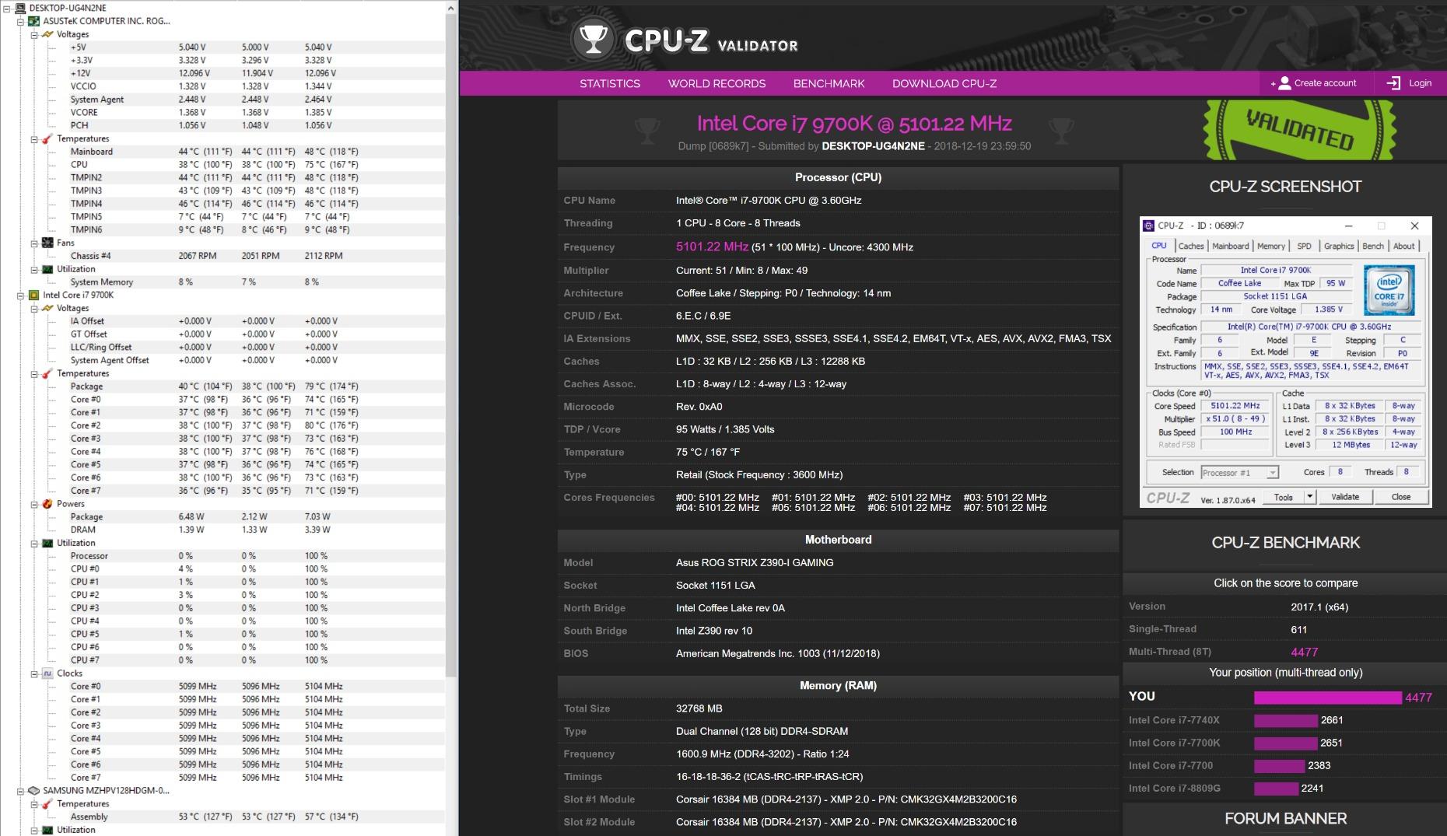Click the Powers flame icon in the tree
The height and width of the screenshot is (836, 1447).
47,504
